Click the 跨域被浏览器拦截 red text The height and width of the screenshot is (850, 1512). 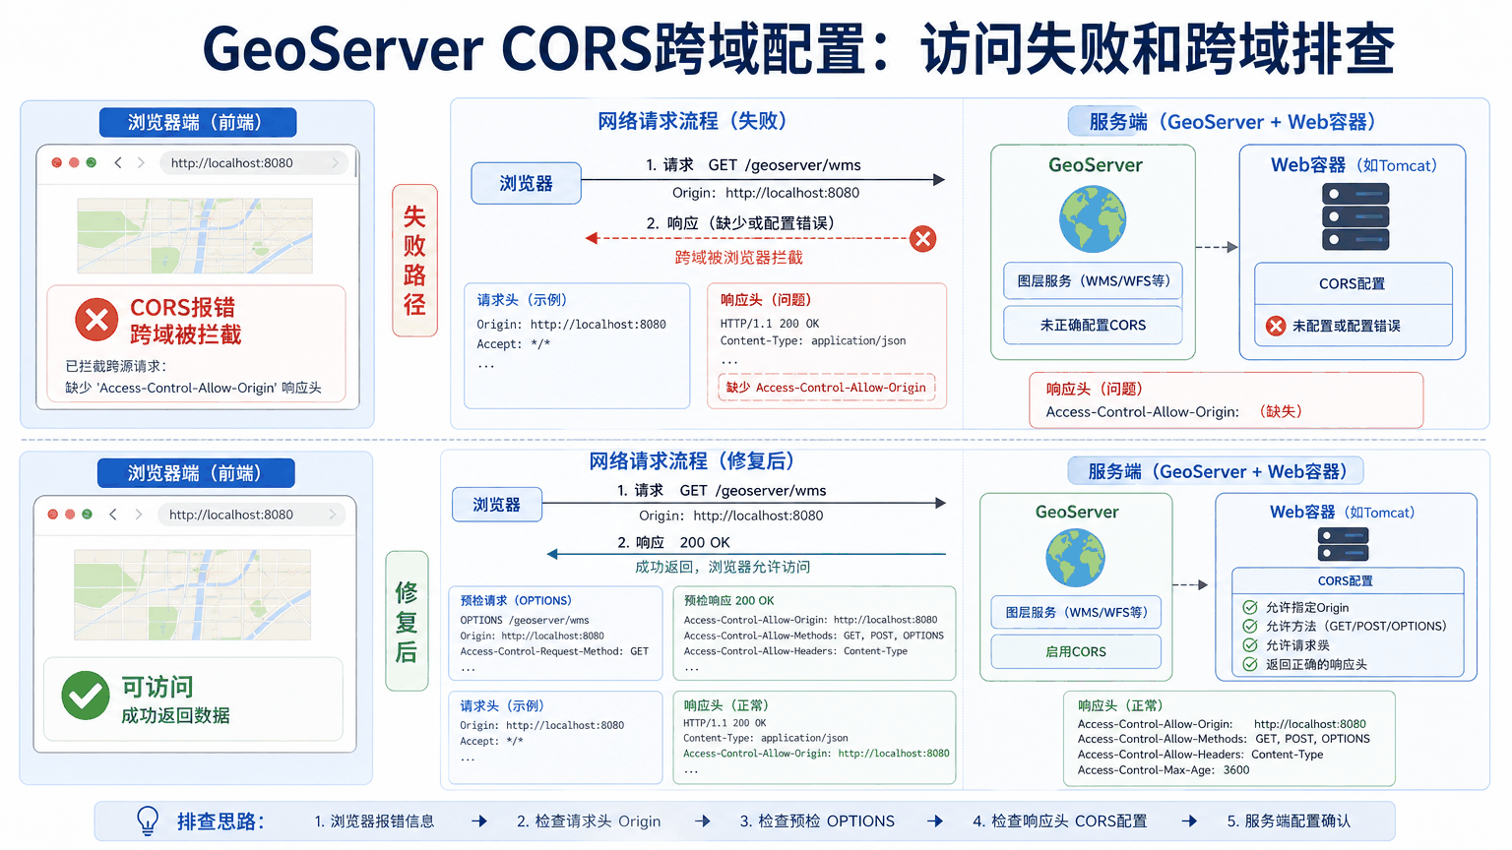point(739,258)
